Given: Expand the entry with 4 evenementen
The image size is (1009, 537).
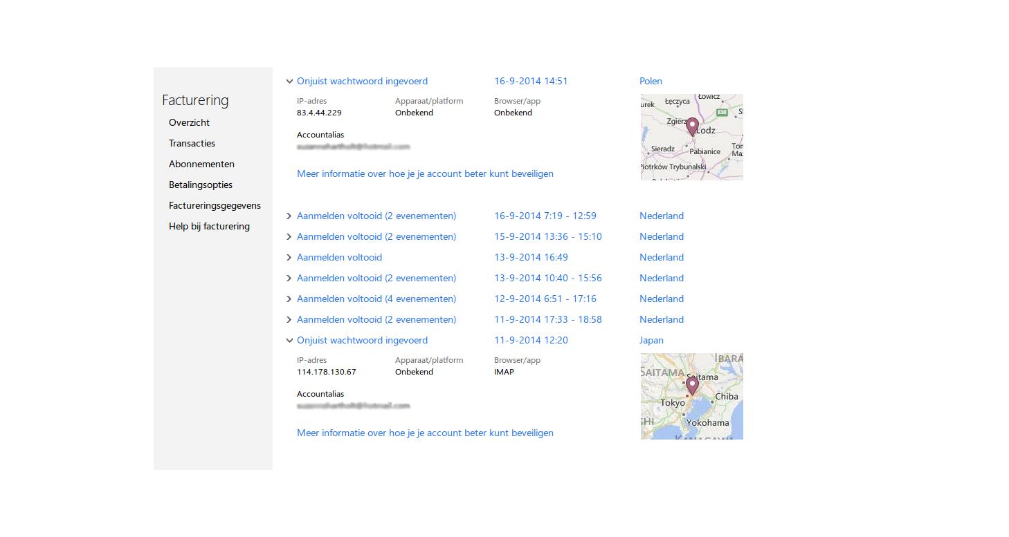Looking at the screenshot, I should (x=290, y=299).
